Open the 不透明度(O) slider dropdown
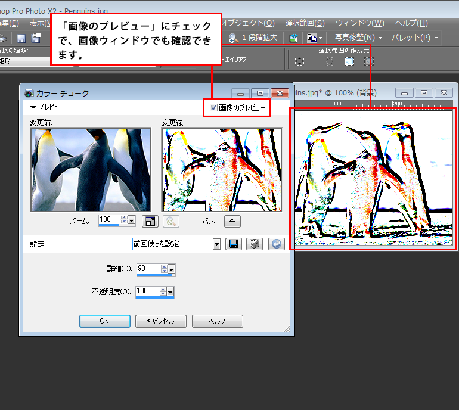This screenshot has height=410, width=459. click(170, 292)
